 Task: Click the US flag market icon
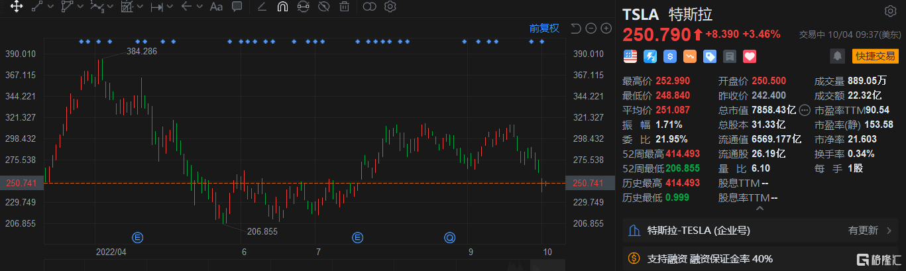(630, 56)
